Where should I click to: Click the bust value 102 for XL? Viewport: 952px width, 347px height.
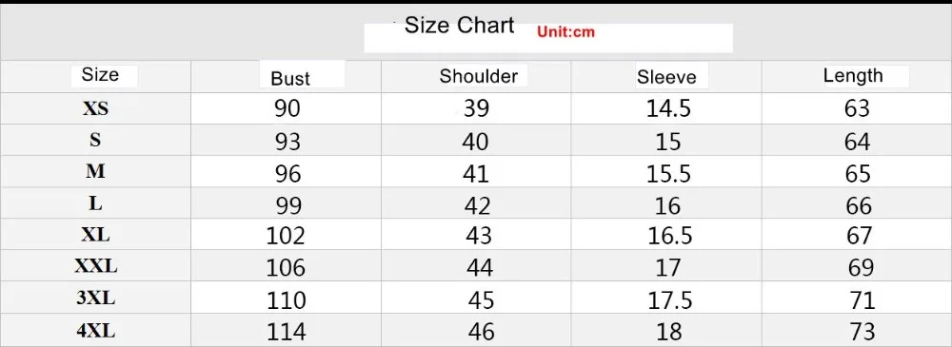click(286, 236)
